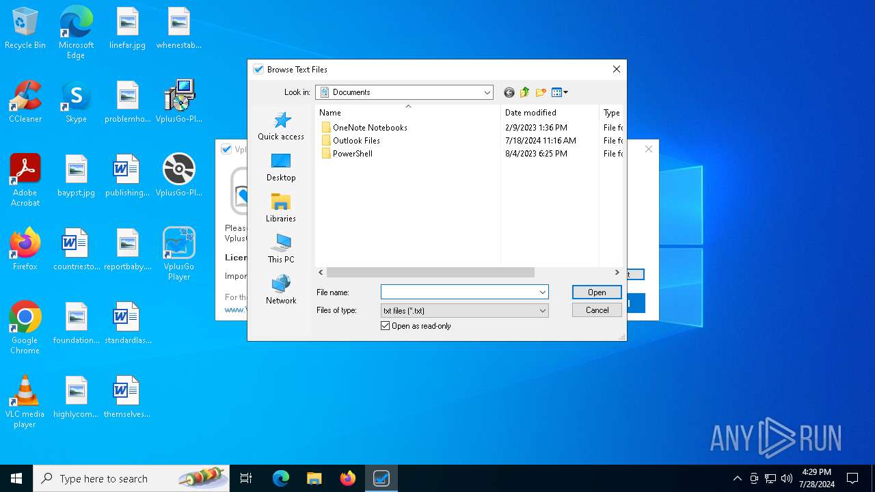Select the publishing Word document on desktop
The height and width of the screenshot is (492, 875).
point(127,176)
